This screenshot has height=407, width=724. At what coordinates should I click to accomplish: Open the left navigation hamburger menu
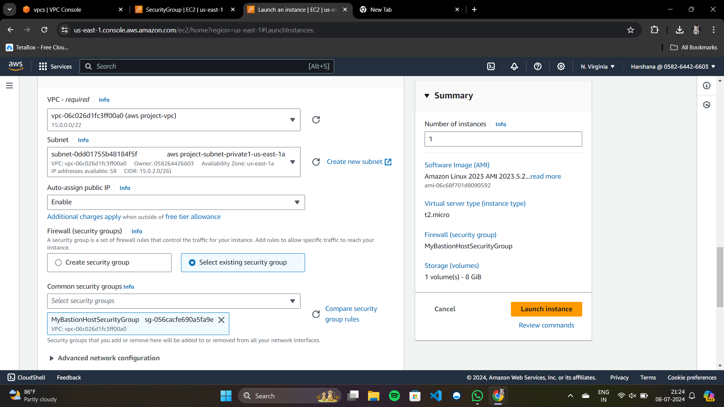pyautogui.click(x=9, y=86)
